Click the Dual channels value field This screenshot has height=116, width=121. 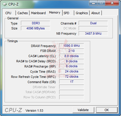tap(93, 23)
